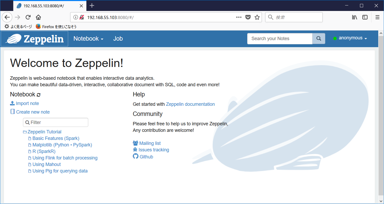Open the Notebook dropdown menu
Viewport: 384px width, 204px height.
[x=88, y=39]
